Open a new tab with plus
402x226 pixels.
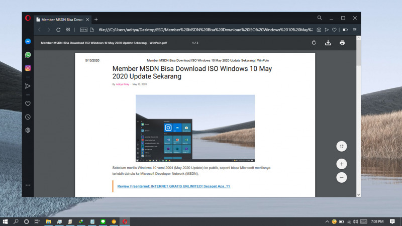pyautogui.click(x=96, y=20)
